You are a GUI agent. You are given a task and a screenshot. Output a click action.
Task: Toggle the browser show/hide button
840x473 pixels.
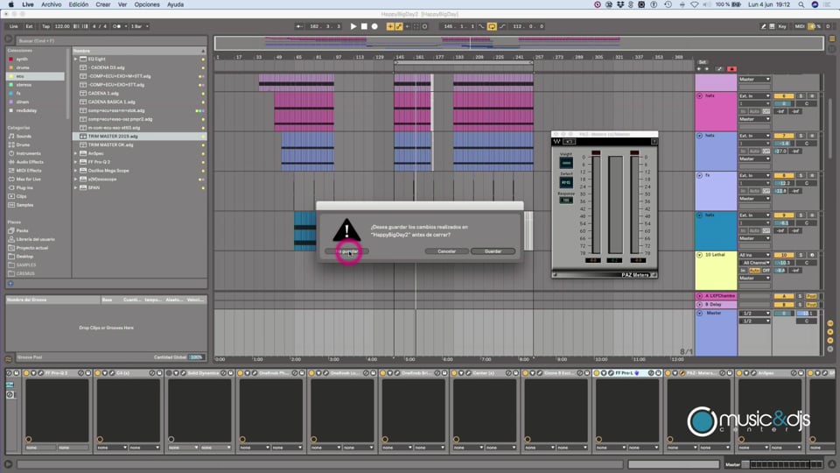[8, 39]
